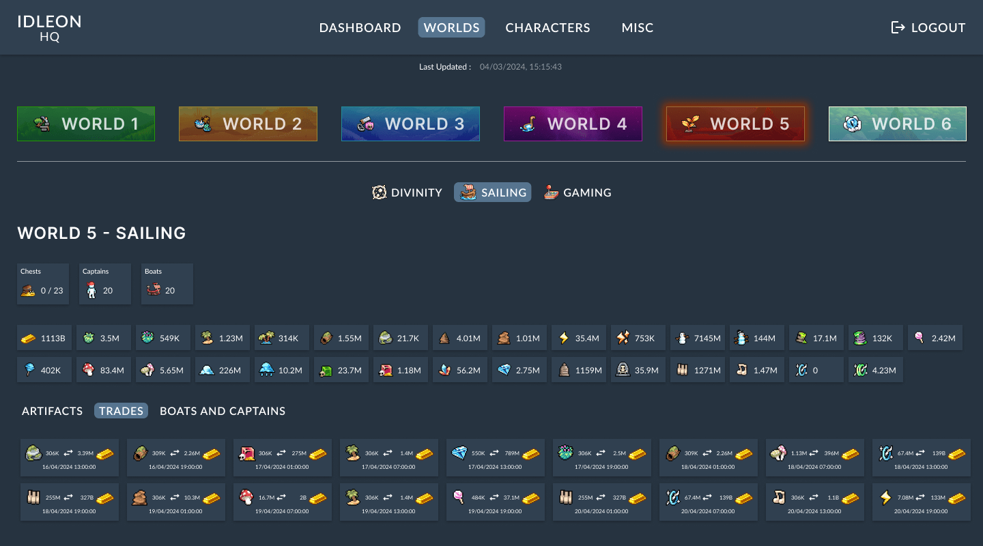Open the Characters menu item
Image resolution: width=983 pixels, height=546 pixels.
pyautogui.click(x=547, y=27)
